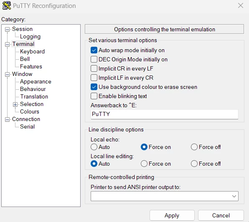Select the Window category
Screen dimensions: 249x222
point(22,74)
